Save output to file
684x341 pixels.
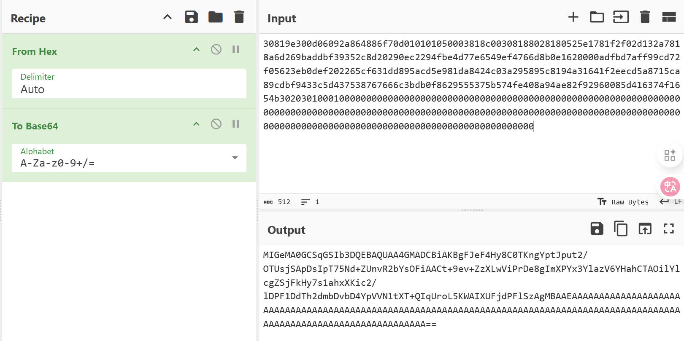coord(597,229)
